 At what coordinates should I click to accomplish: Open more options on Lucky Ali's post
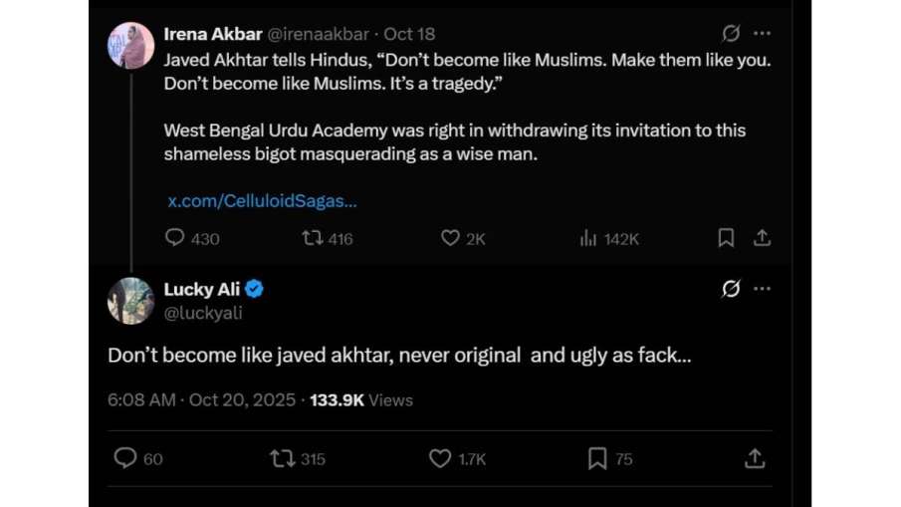[762, 289]
